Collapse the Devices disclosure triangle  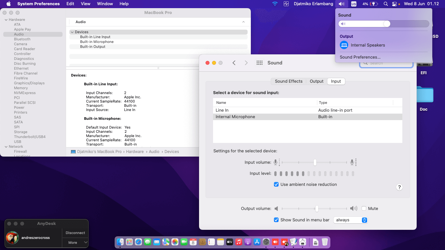pyautogui.click(x=72, y=32)
